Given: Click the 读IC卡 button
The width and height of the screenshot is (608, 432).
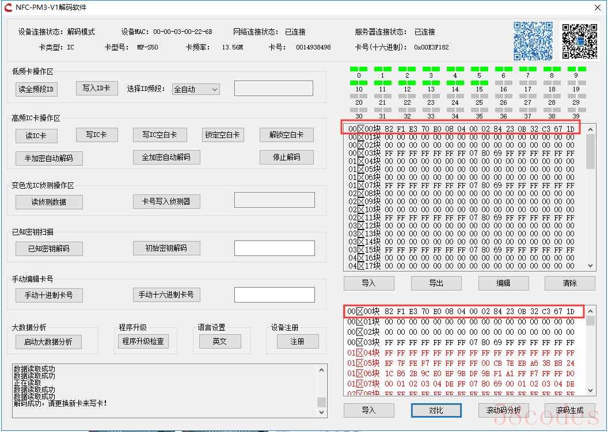Looking at the screenshot, I should coord(36,136).
